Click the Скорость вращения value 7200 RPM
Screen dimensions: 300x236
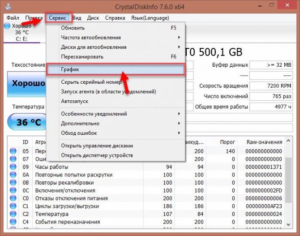coord(271,86)
